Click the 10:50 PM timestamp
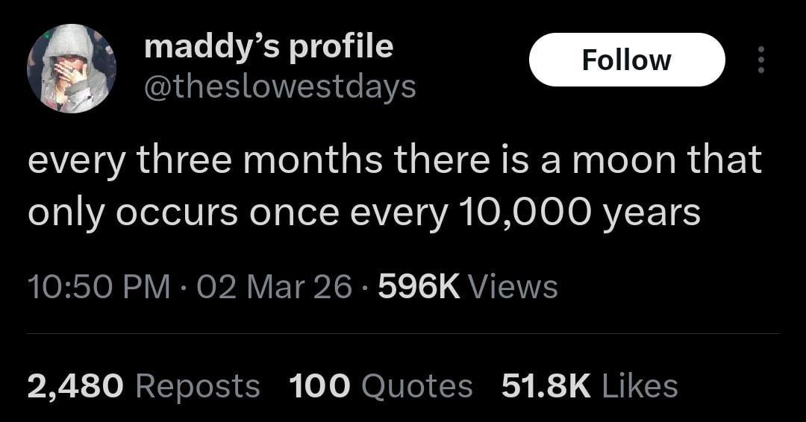Viewport: 806px width, 422px height. click(99, 287)
